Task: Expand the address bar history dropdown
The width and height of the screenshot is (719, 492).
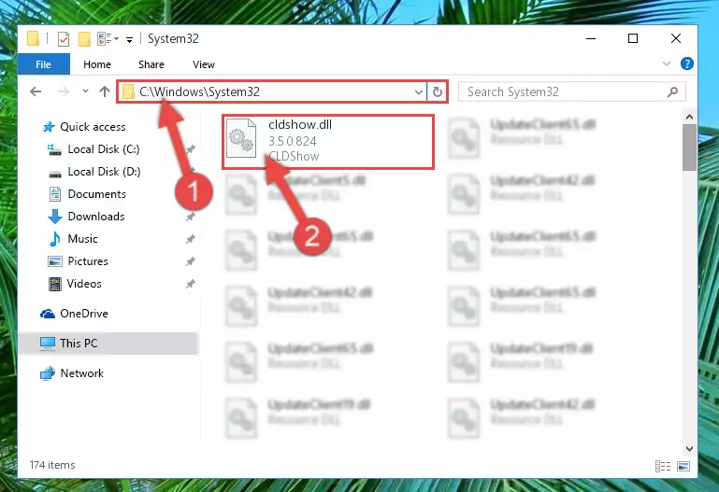Action: (418, 92)
